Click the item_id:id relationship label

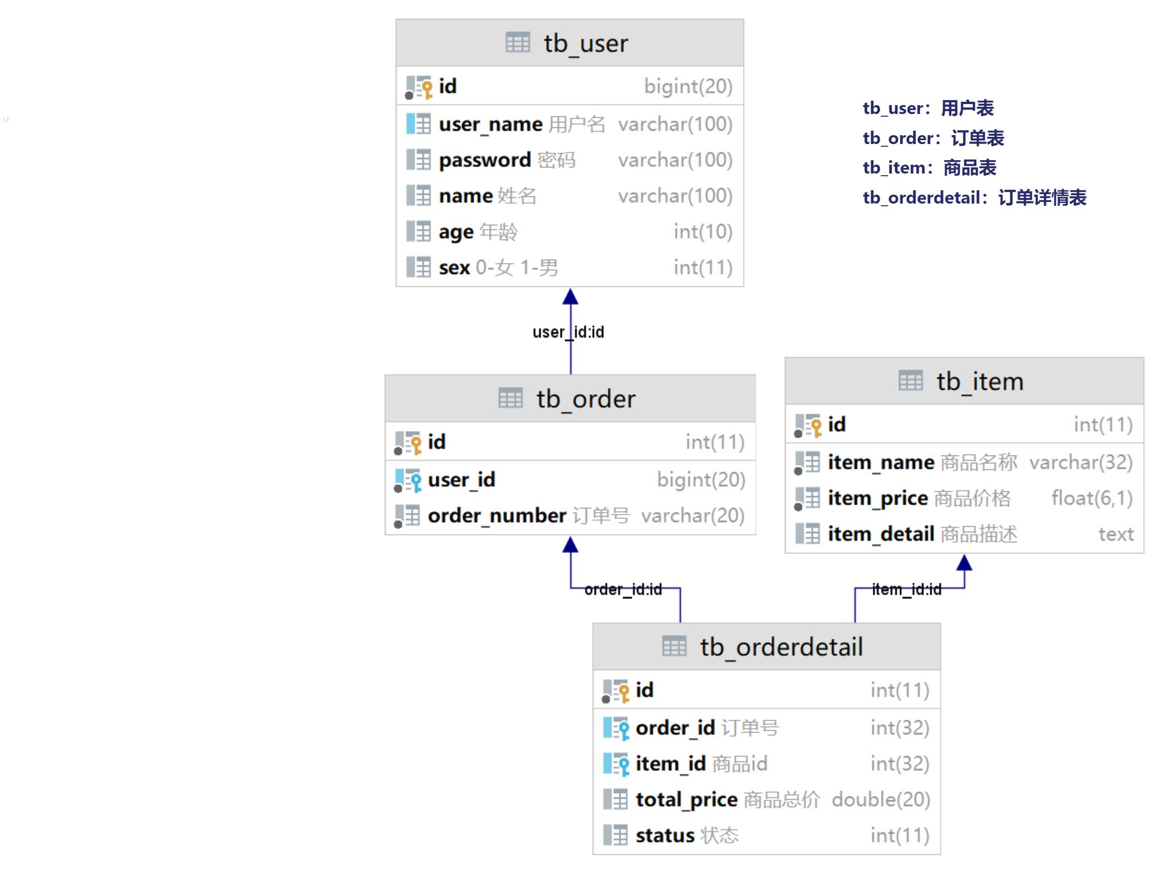pos(906,589)
